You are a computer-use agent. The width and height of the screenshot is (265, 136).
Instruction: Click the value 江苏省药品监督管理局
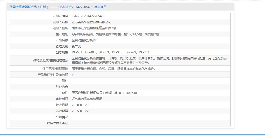[87, 99]
